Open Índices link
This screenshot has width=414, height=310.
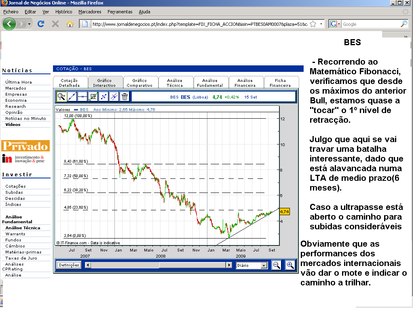point(13,204)
